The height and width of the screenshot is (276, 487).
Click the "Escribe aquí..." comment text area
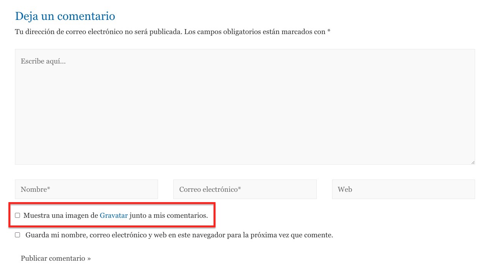[245, 106]
